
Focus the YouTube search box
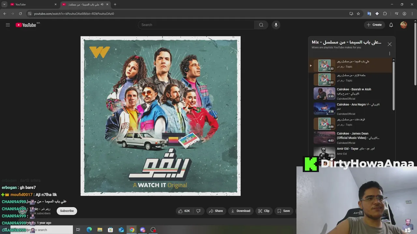[196, 25]
